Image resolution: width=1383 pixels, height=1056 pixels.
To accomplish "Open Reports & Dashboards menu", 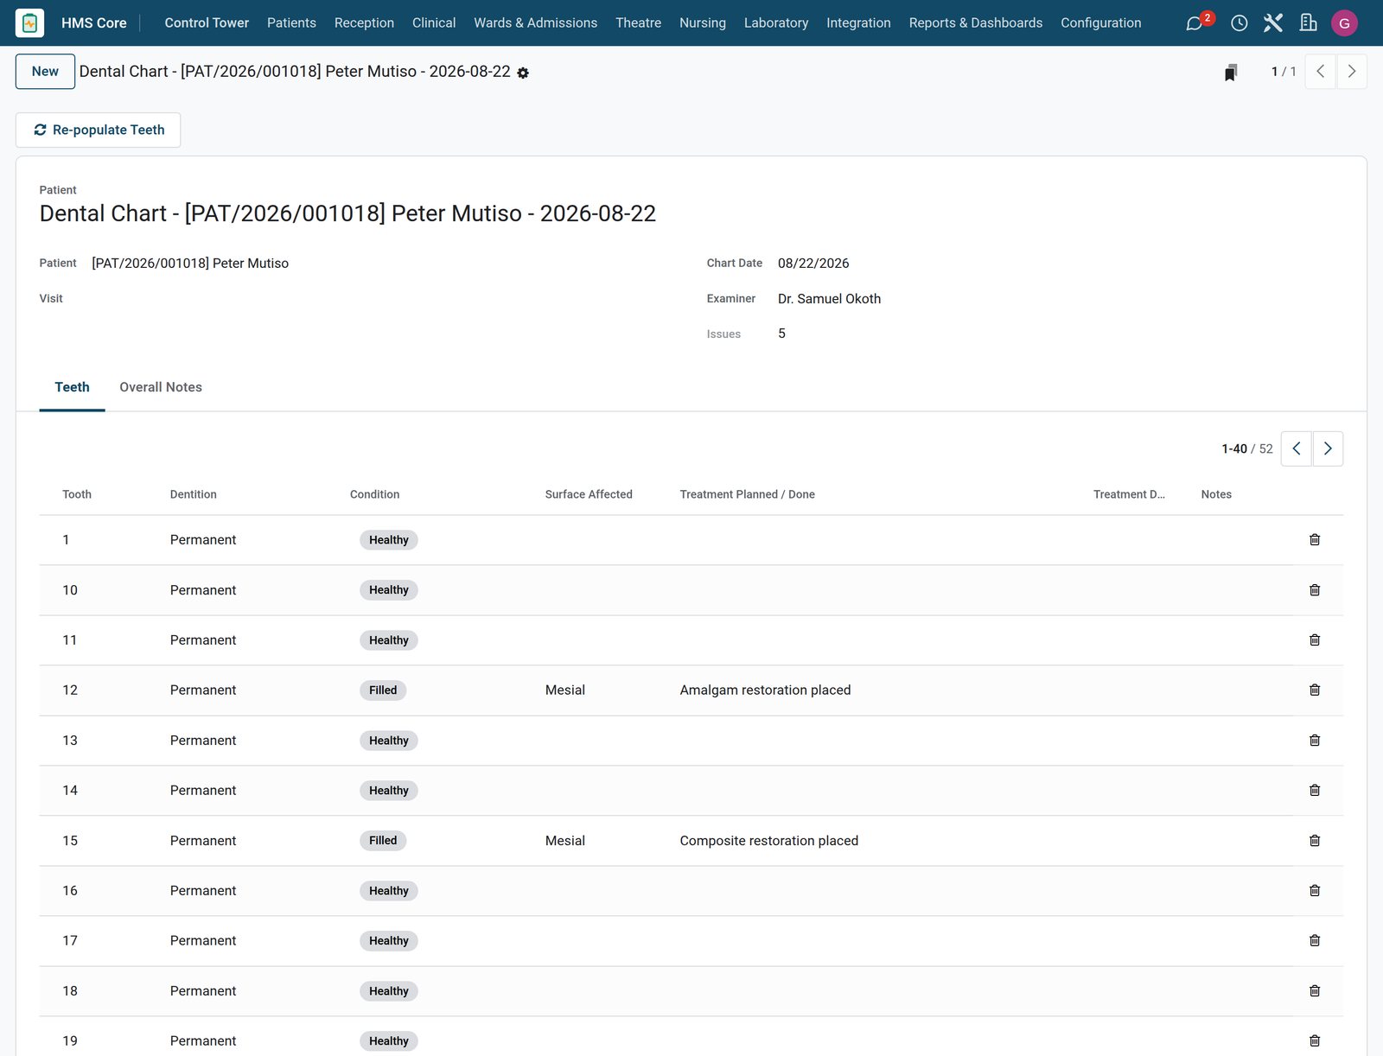I will pyautogui.click(x=976, y=23).
